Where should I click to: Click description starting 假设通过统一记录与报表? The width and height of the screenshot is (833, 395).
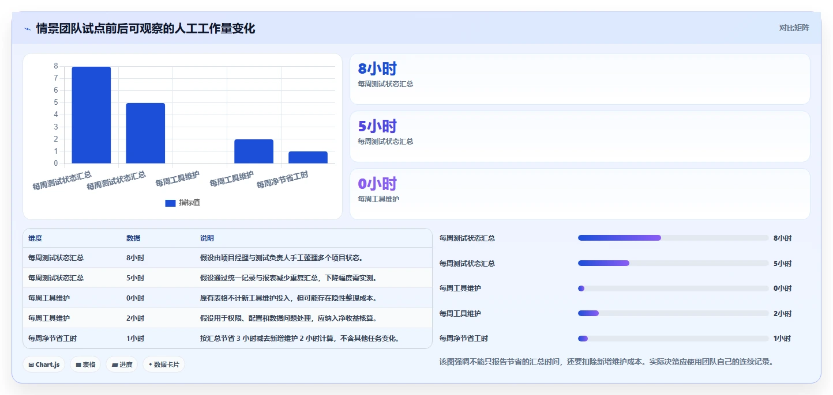pyautogui.click(x=288, y=278)
